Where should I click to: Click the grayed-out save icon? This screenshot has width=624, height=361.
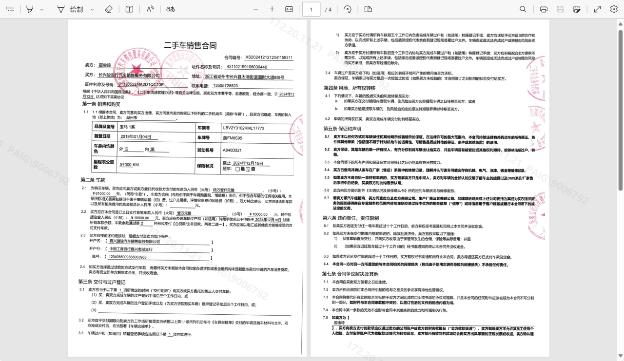[560, 9]
